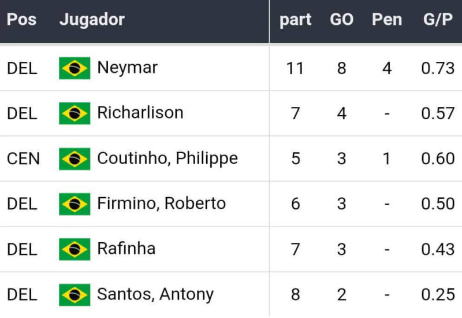This screenshot has width=462, height=318.
Task: Click the Brazil flag beside Richarlison
Action: click(x=74, y=113)
